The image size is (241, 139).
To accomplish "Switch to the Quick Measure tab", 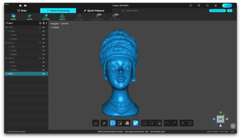I will pos(94,11).
